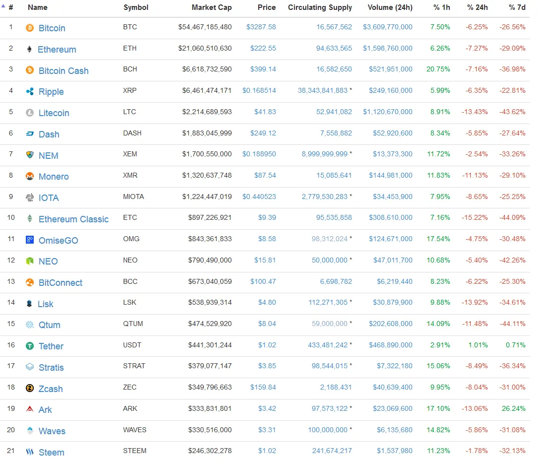
Task: Click the Waves logo icon
Action: 30,431
